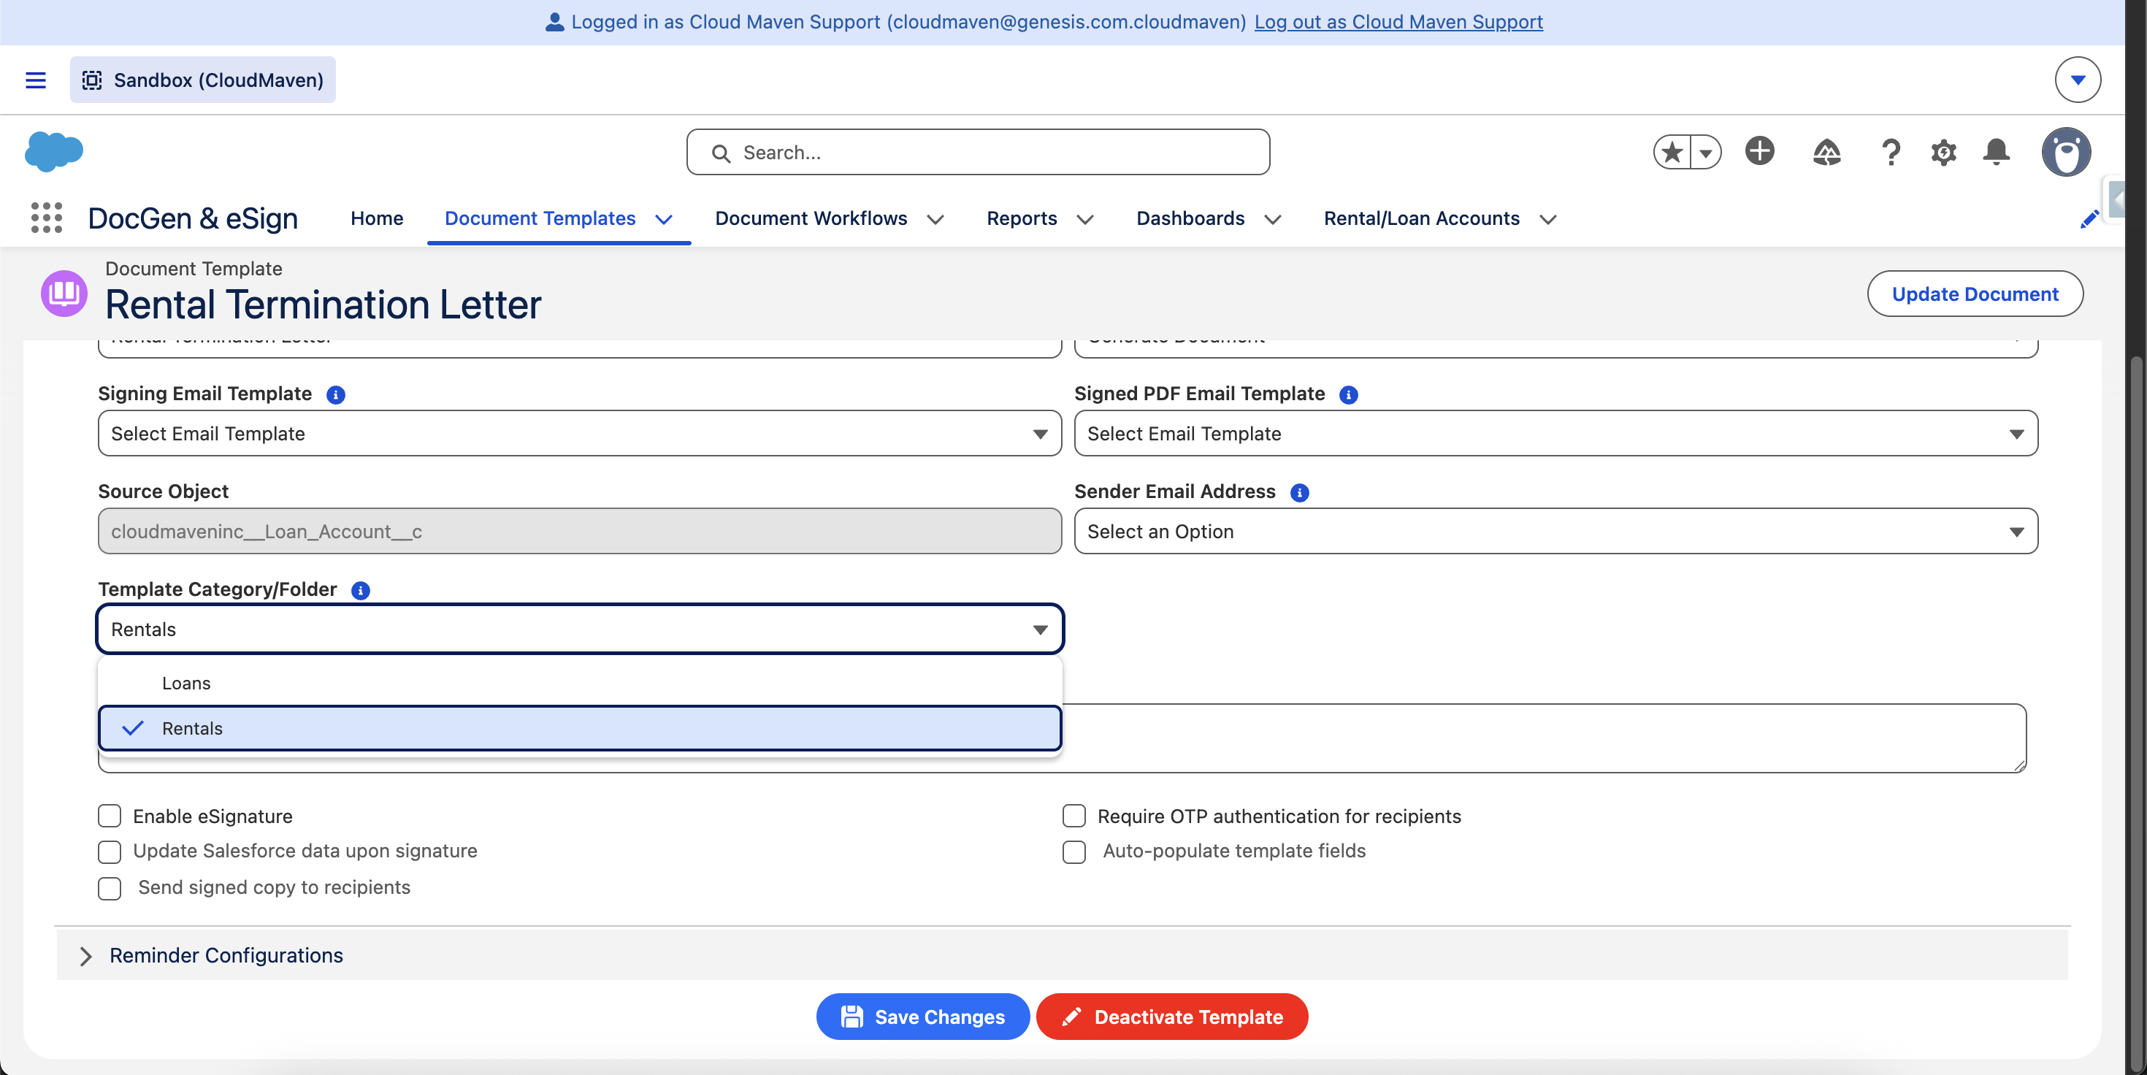
Task: Open the Rental/Loan Accounts tab
Action: (1422, 218)
